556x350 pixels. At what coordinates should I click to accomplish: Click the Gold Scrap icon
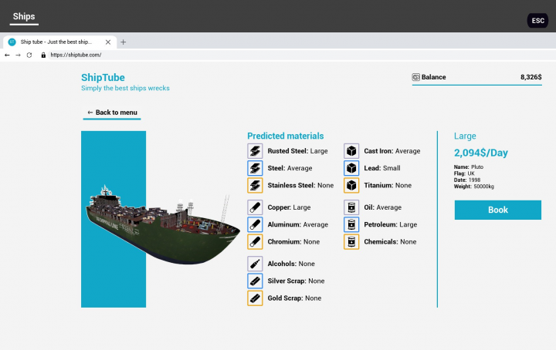[x=255, y=298]
